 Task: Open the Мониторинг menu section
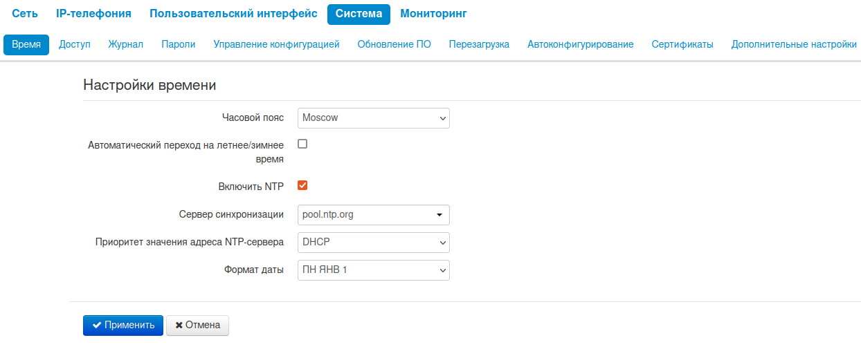(x=433, y=14)
